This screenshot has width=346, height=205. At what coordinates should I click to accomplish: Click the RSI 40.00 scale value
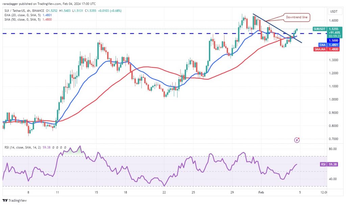point(333,179)
